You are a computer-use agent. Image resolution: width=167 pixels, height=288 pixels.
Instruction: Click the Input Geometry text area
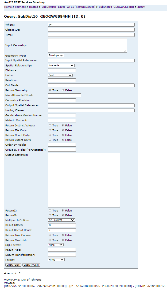pos(87,45)
